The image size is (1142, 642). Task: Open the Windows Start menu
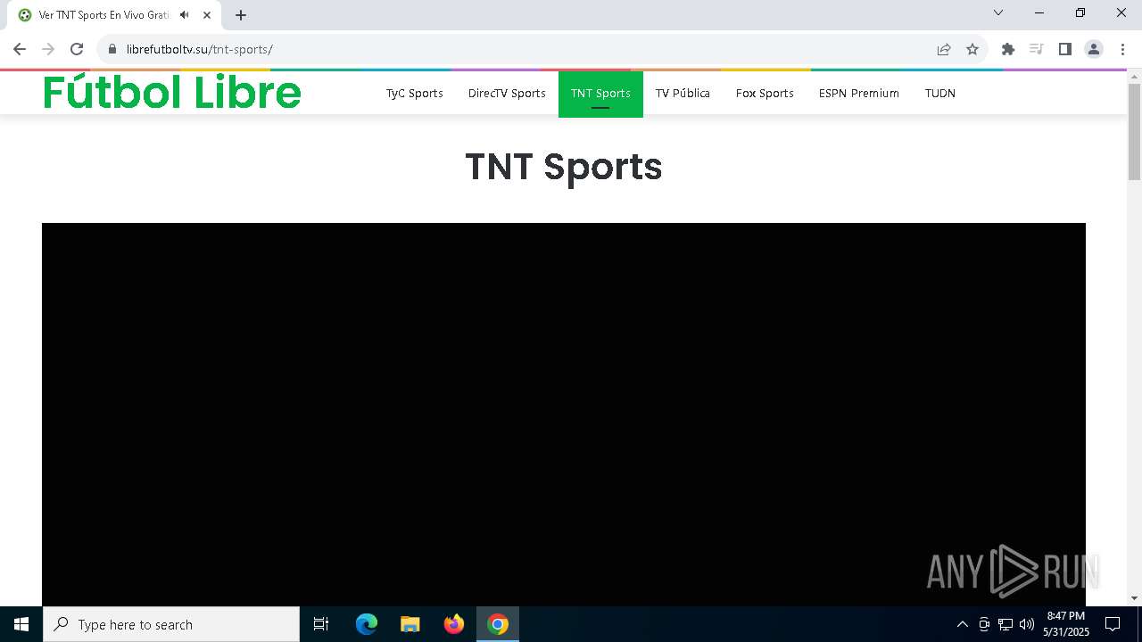click(x=21, y=624)
